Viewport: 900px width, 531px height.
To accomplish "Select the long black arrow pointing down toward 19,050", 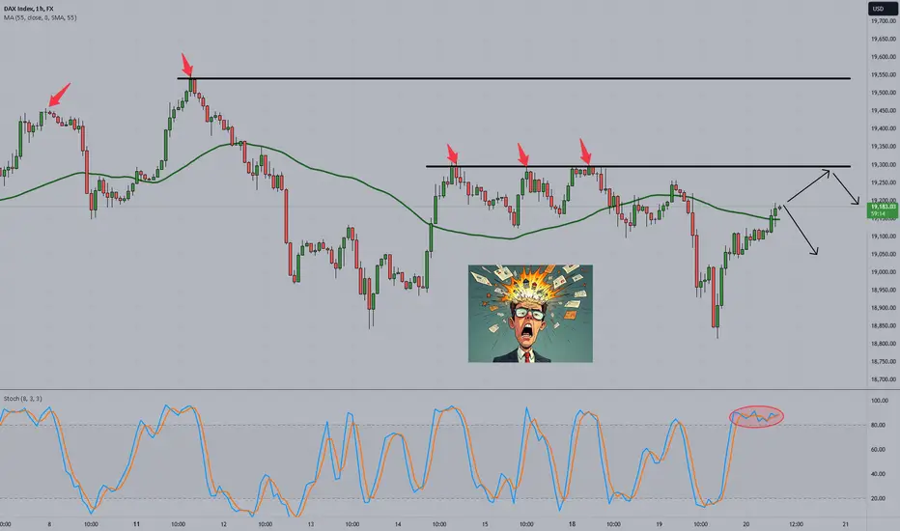I will coord(801,230).
